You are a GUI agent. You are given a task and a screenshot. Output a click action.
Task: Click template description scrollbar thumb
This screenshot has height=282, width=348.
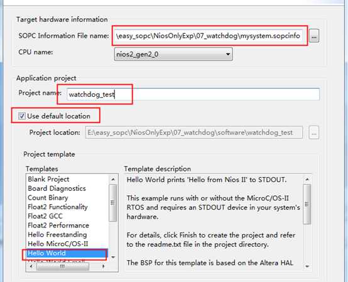[x=307, y=204]
